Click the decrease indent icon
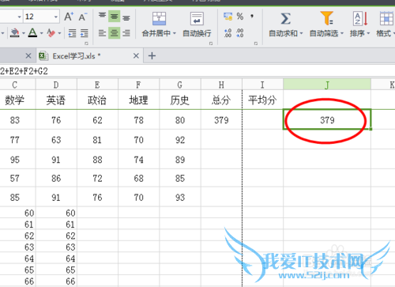Screen dimensions: 395x287 tap(72, 33)
